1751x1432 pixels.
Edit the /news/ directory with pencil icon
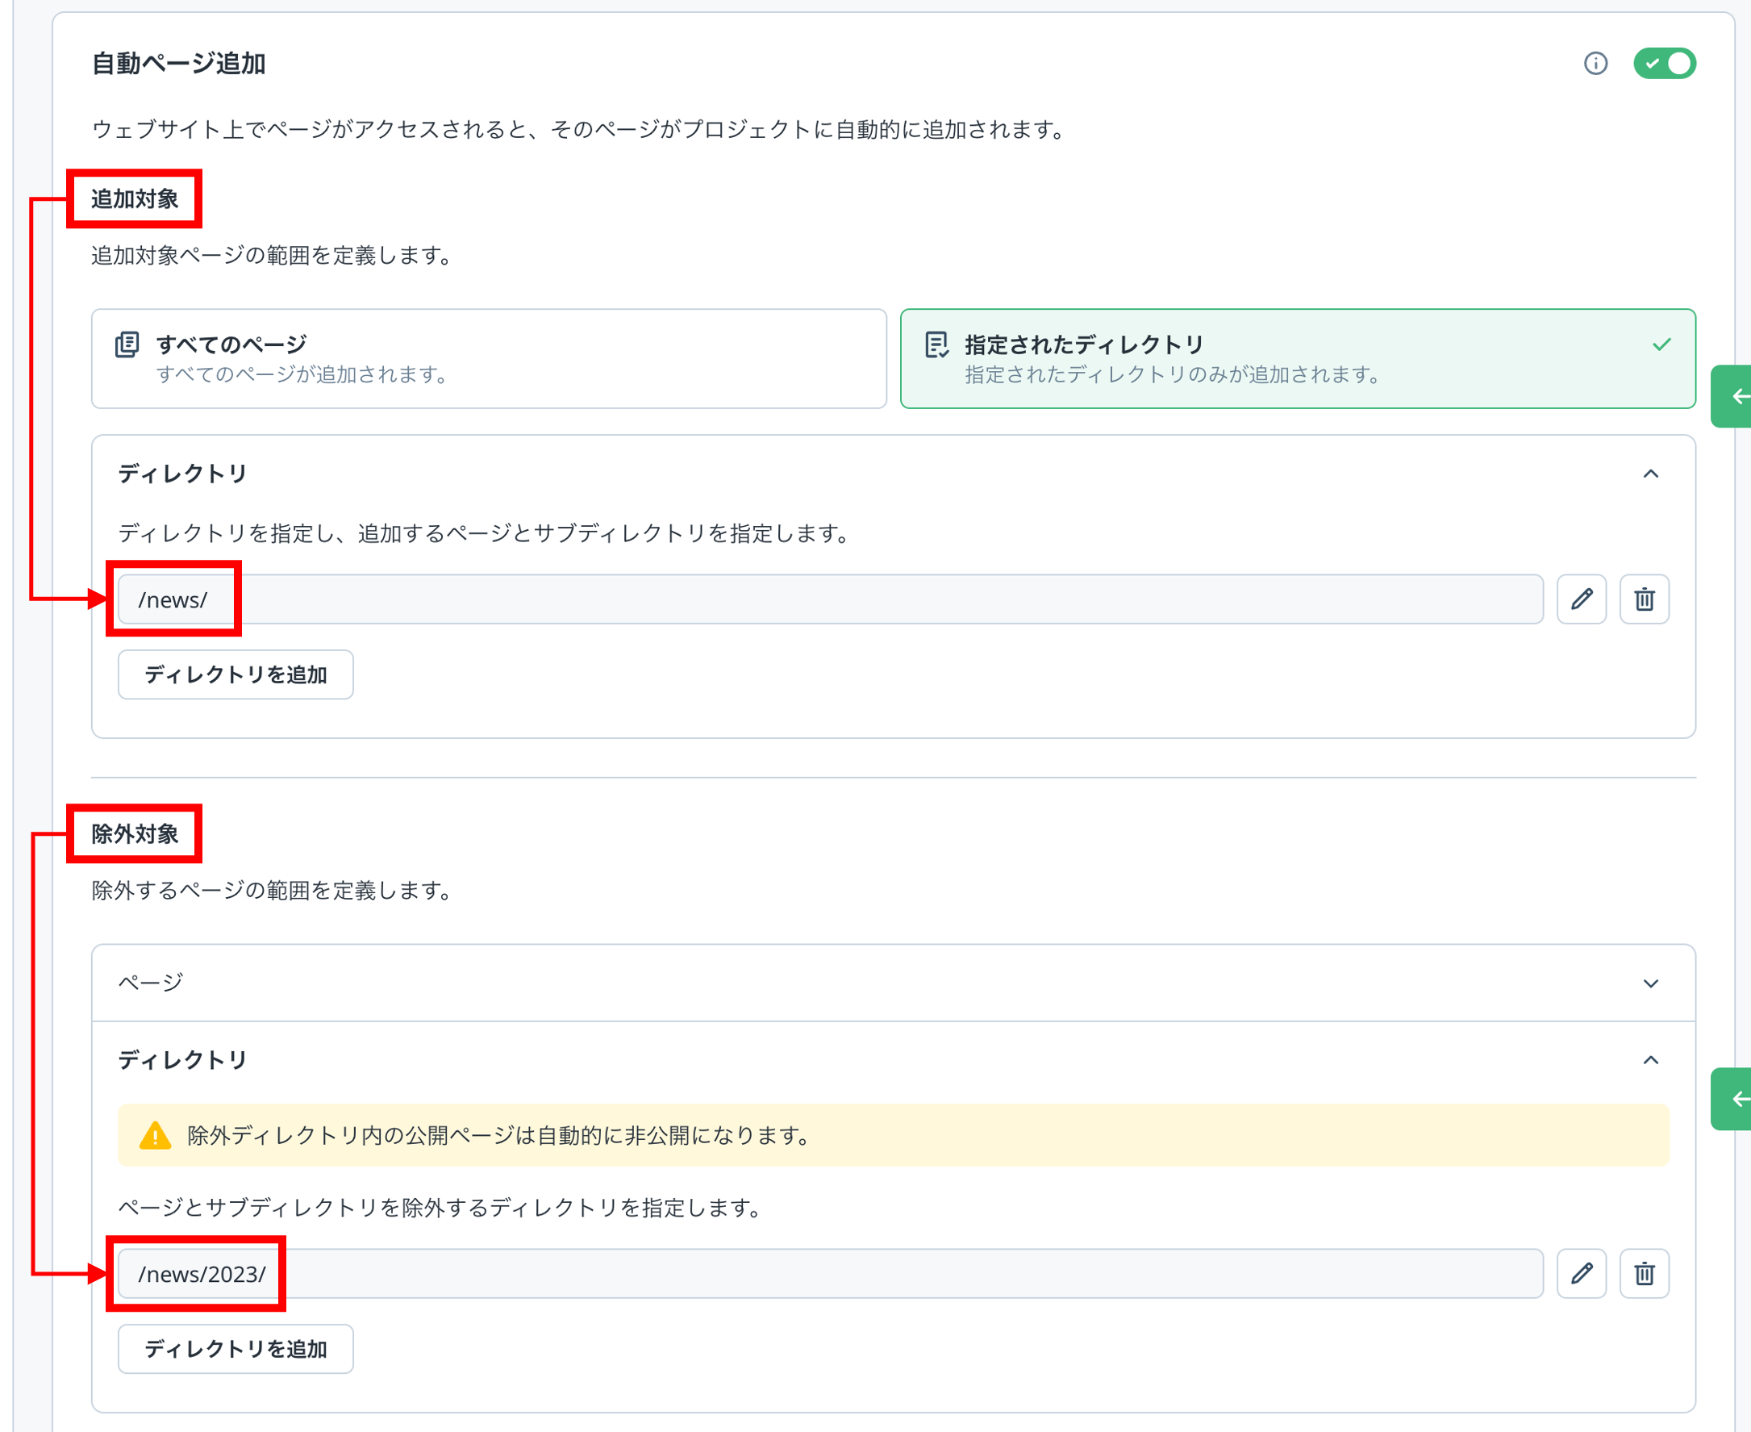(1580, 599)
